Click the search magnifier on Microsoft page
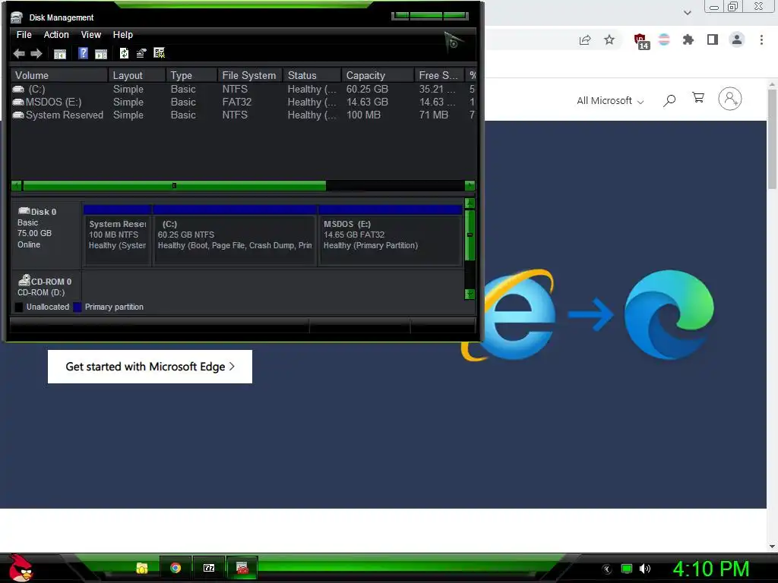778x583 pixels. pyautogui.click(x=669, y=101)
